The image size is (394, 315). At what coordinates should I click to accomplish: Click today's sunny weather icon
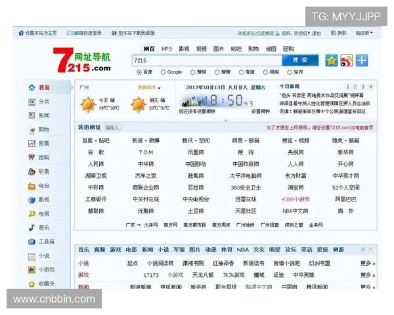(88, 104)
